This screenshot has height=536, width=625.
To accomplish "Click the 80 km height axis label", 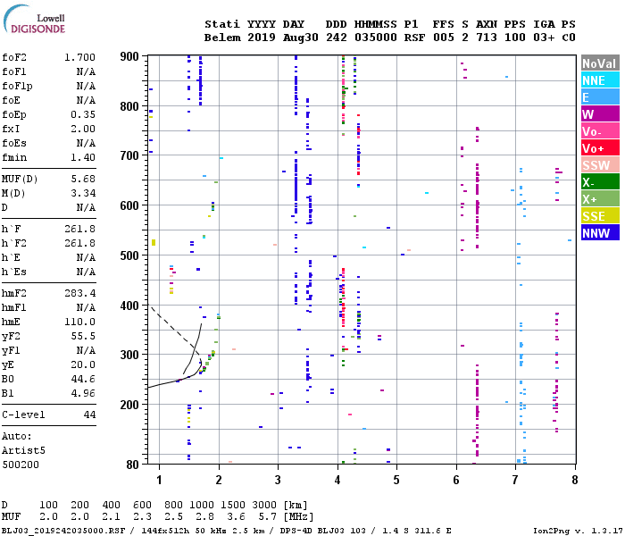I will tap(132, 465).
